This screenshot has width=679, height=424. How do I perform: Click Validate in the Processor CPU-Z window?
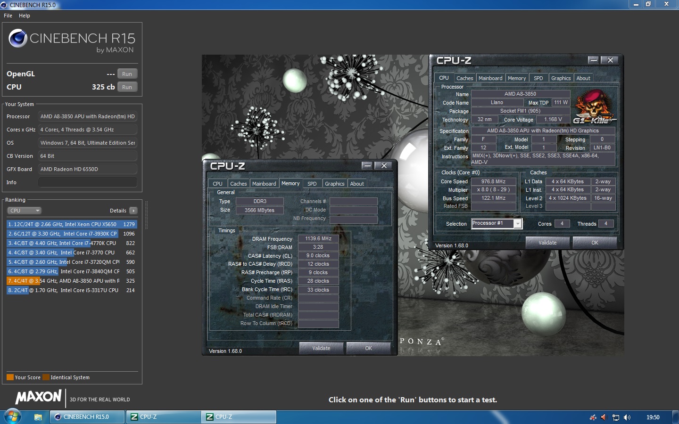pyautogui.click(x=547, y=243)
